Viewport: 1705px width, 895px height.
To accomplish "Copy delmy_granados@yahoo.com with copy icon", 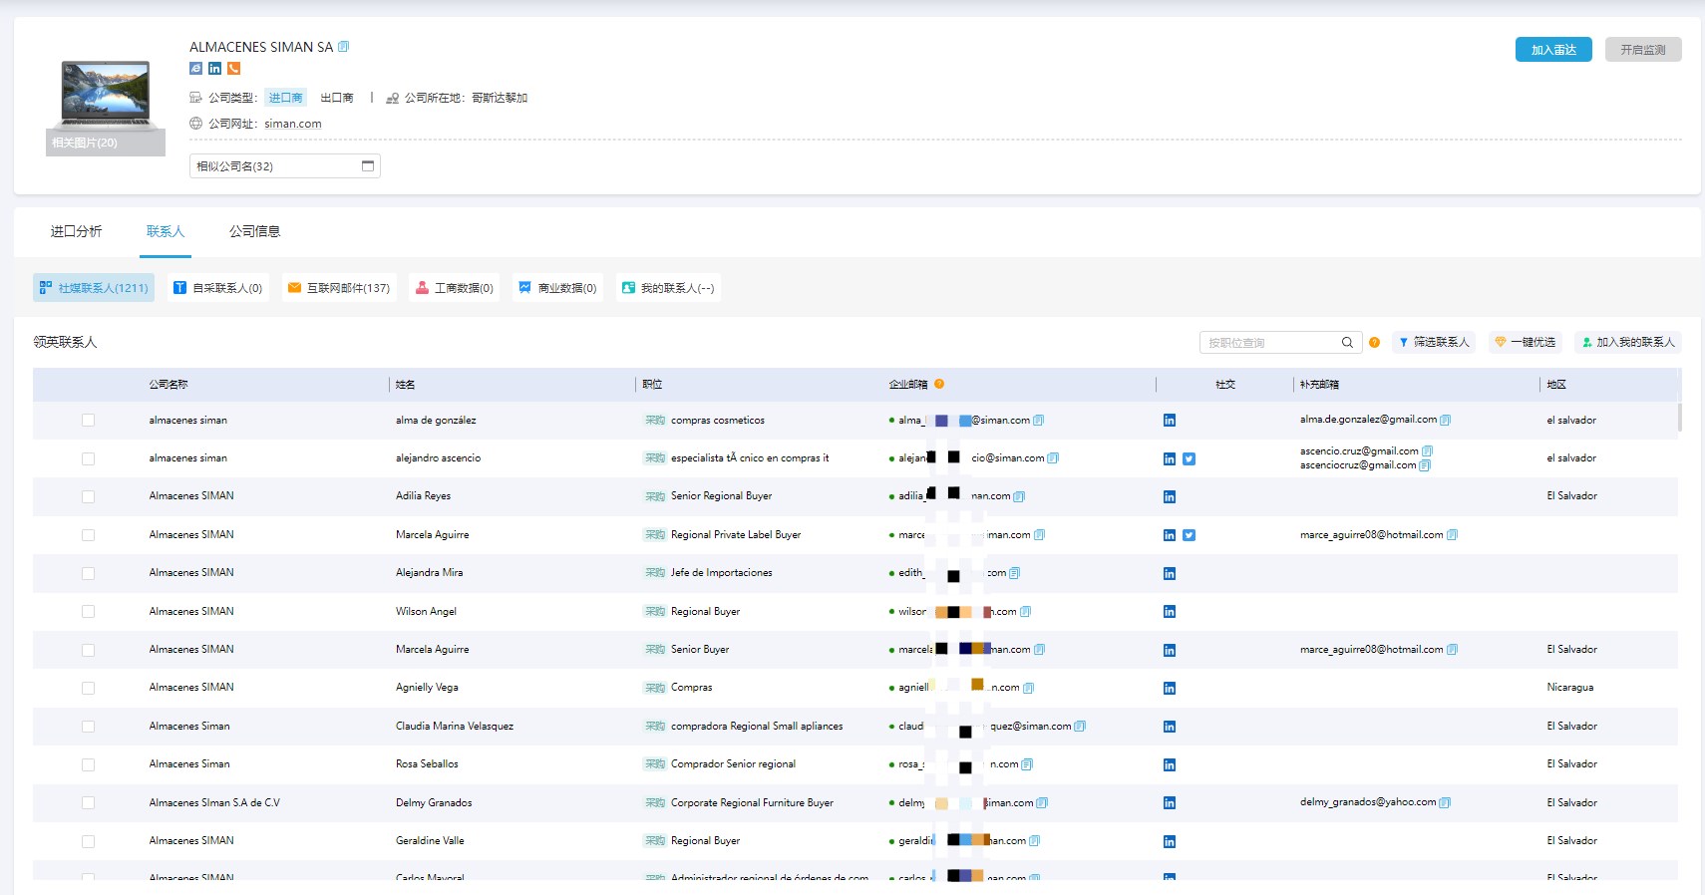I will click(x=1445, y=802).
